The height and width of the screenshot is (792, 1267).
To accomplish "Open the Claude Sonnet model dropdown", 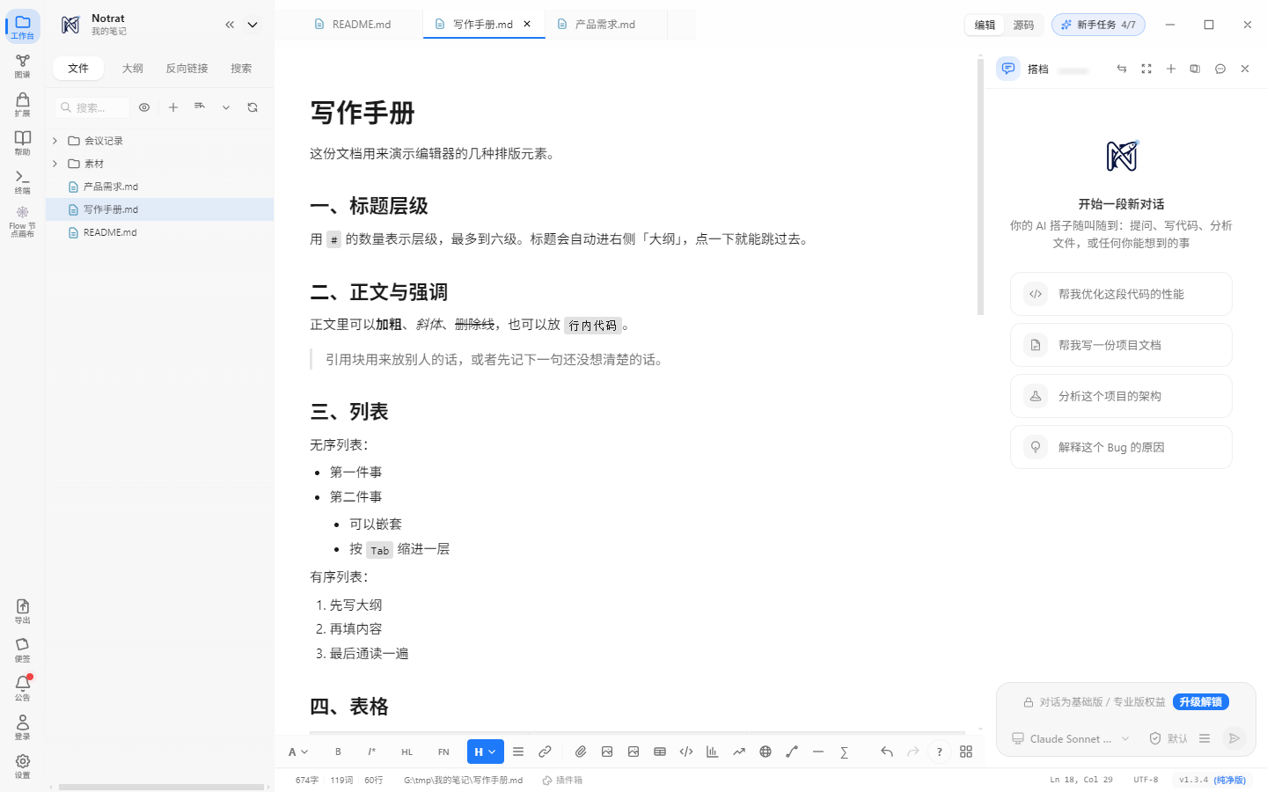I will point(1071,738).
